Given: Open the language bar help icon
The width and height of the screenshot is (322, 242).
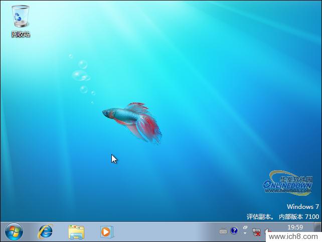Looking at the screenshot, I should coord(234,230).
